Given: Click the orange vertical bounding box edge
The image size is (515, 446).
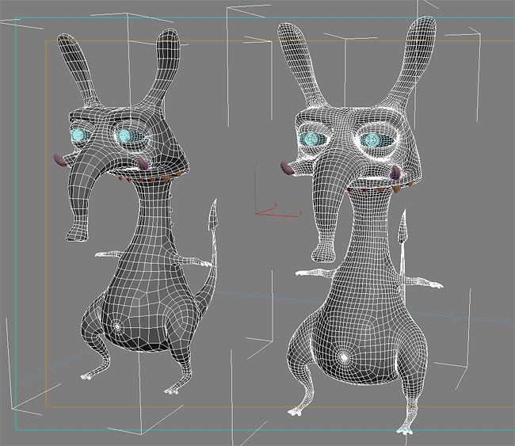Looking at the screenshot, I should pos(47,198).
